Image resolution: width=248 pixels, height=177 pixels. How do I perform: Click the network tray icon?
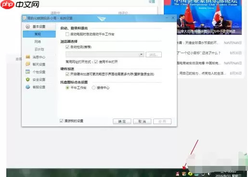click(203, 174)
